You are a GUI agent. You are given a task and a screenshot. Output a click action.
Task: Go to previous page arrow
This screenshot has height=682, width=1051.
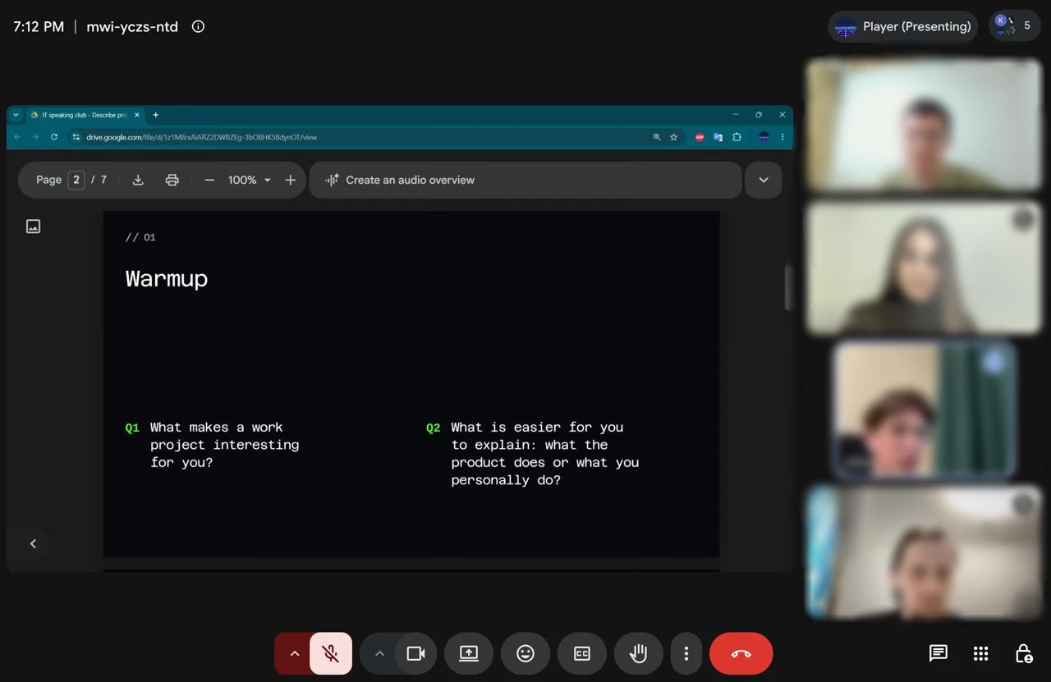33,543
